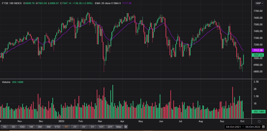
Task: Click the chart settings gear at bottom right
Action: (x=259, y=121)
